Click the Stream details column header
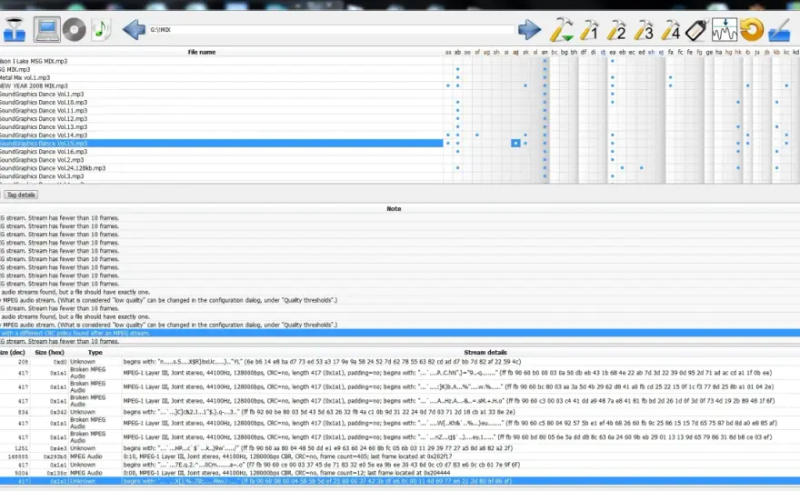The image size is (800, 491). tap(485, 352)
